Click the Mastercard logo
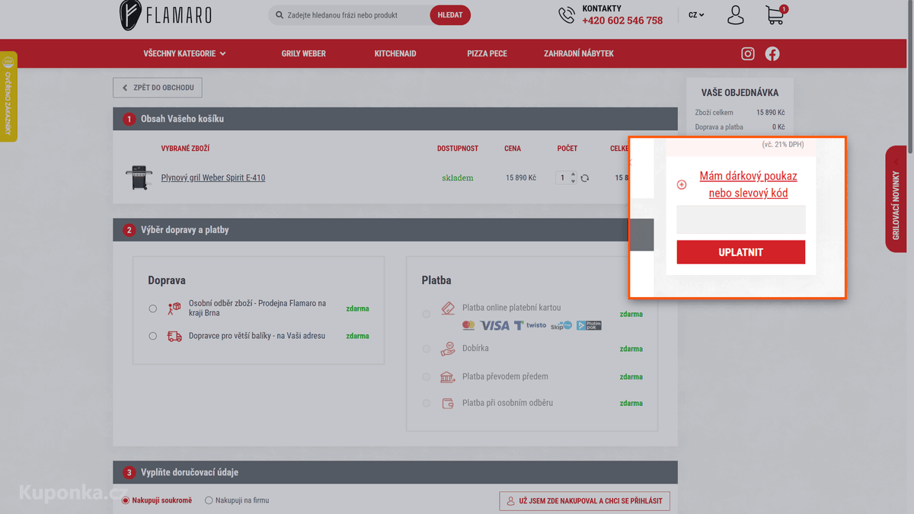Image resolution: width=914 pixels, height=514 pixels. [468, 325]
